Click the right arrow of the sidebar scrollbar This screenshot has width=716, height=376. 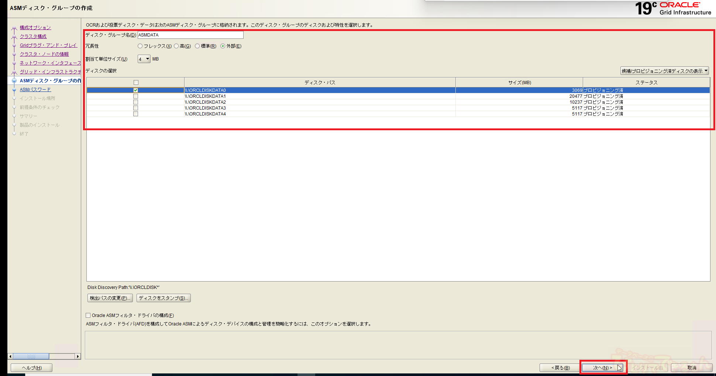pos(78,356)
